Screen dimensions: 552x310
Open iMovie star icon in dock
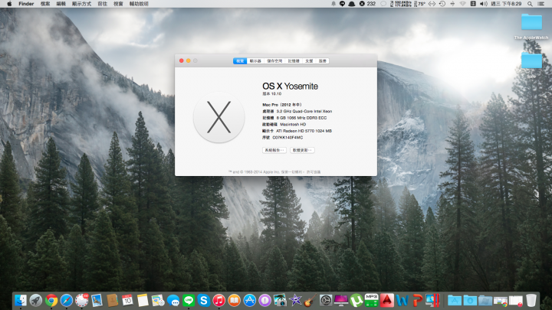[x=295, y=301]
